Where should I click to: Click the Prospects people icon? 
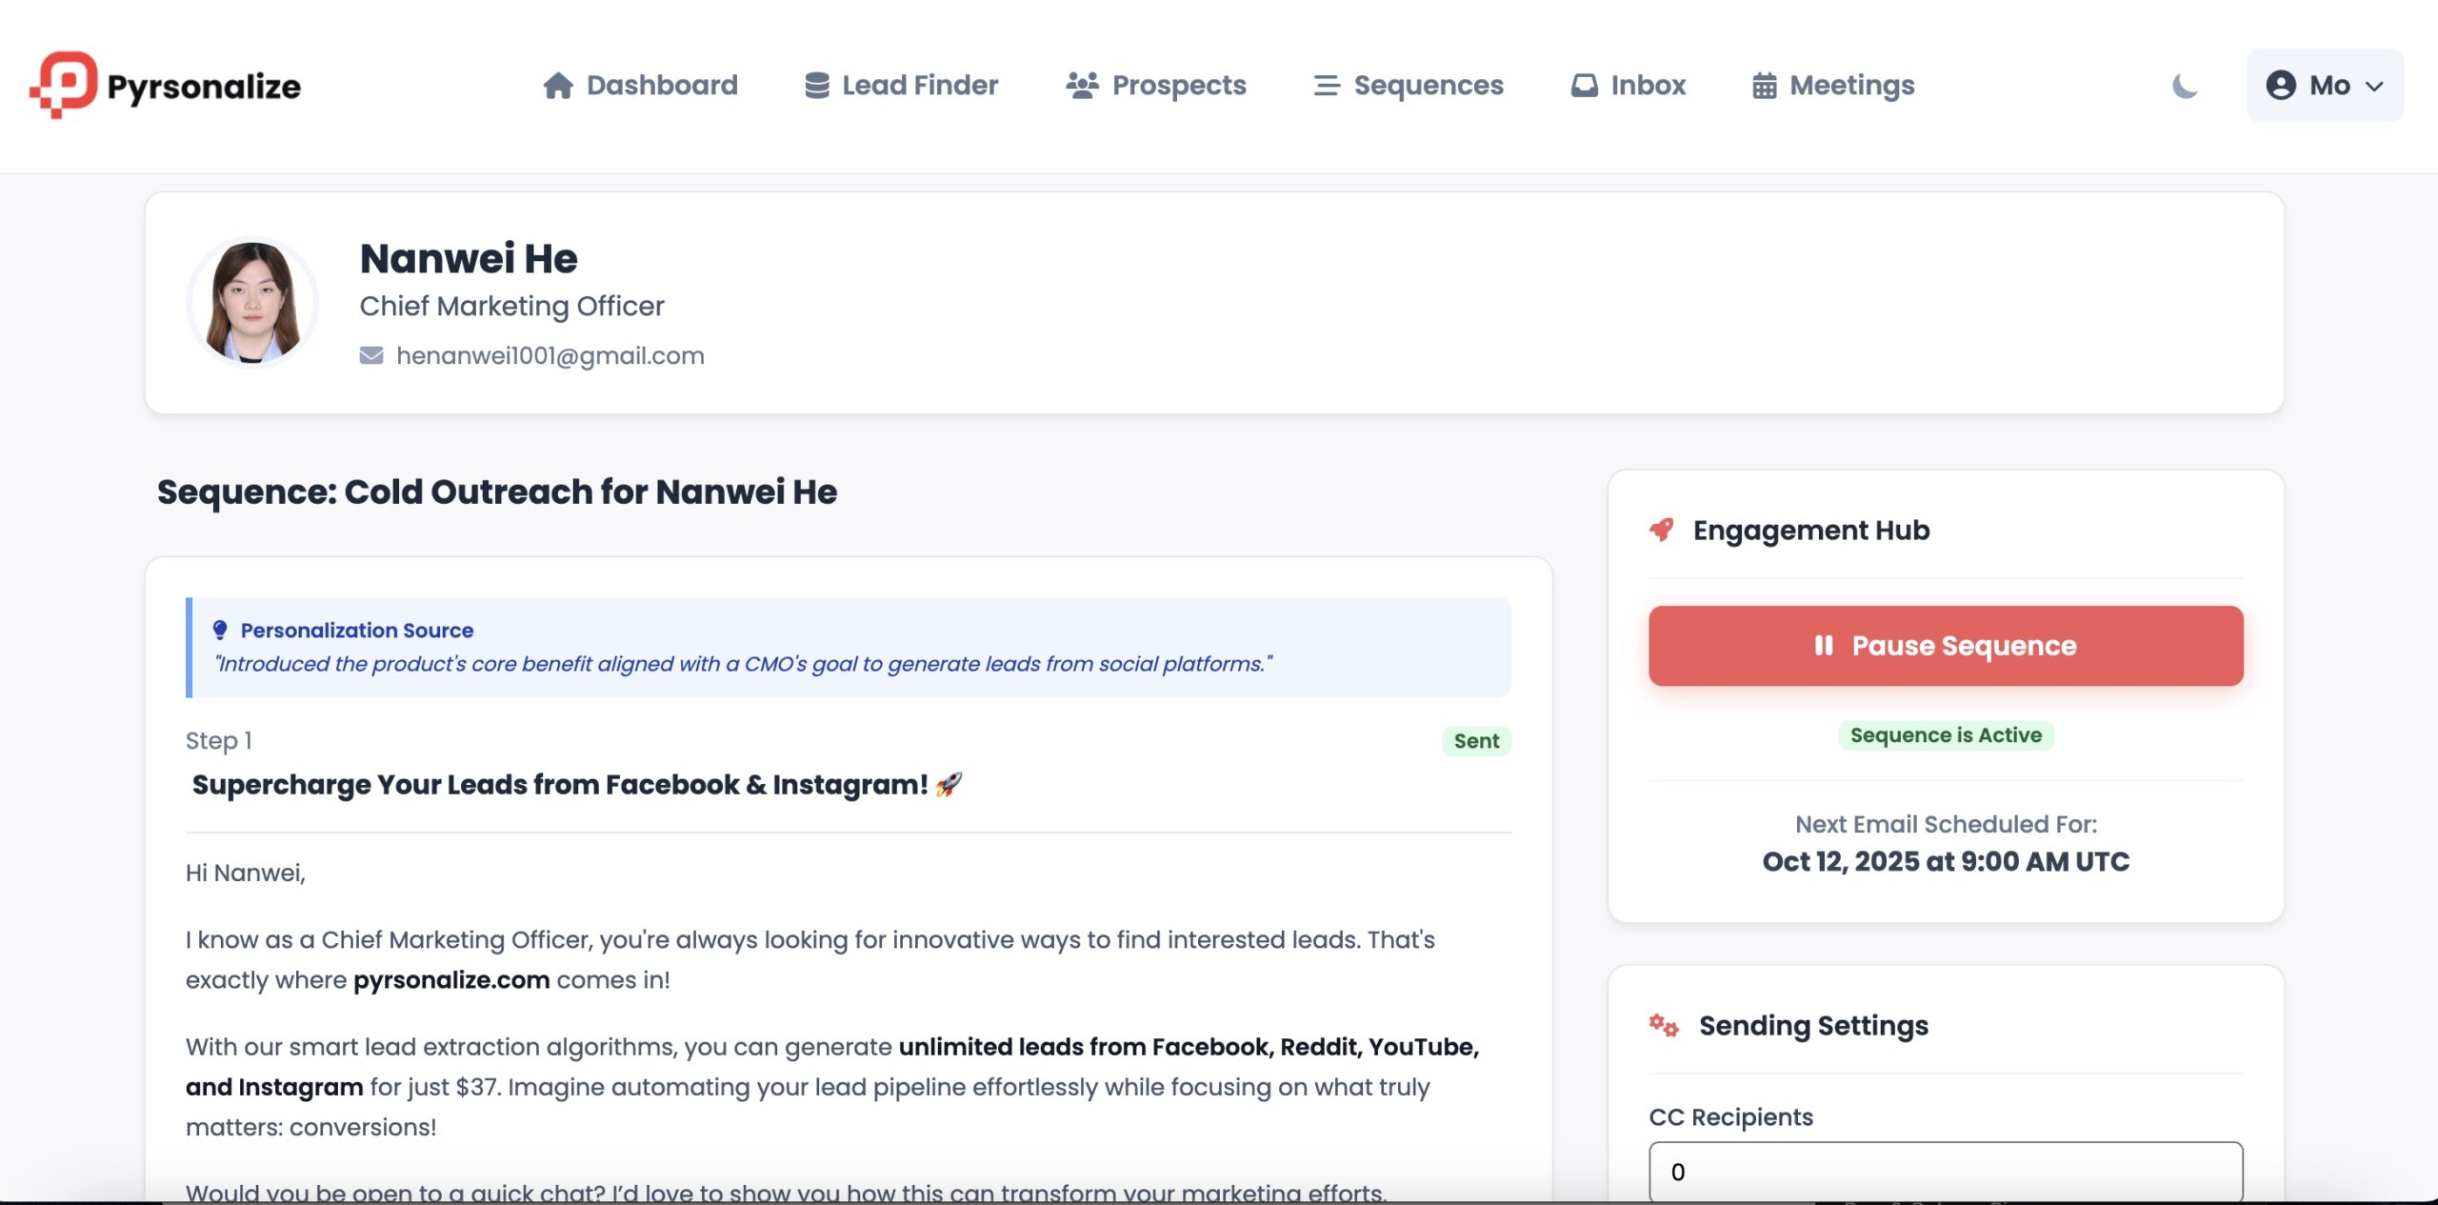[x=1082, y=86]
